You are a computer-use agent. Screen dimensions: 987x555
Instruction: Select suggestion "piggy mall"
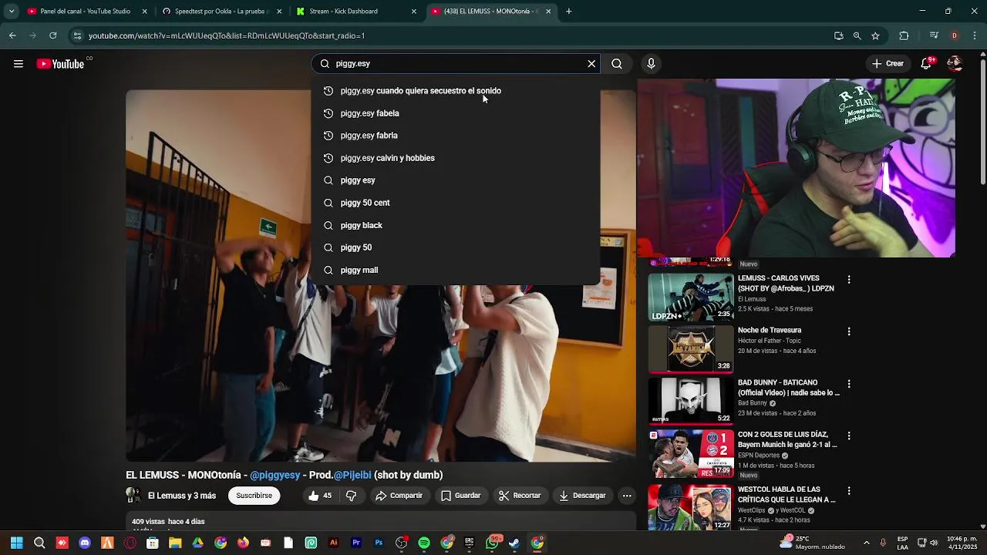455,270
